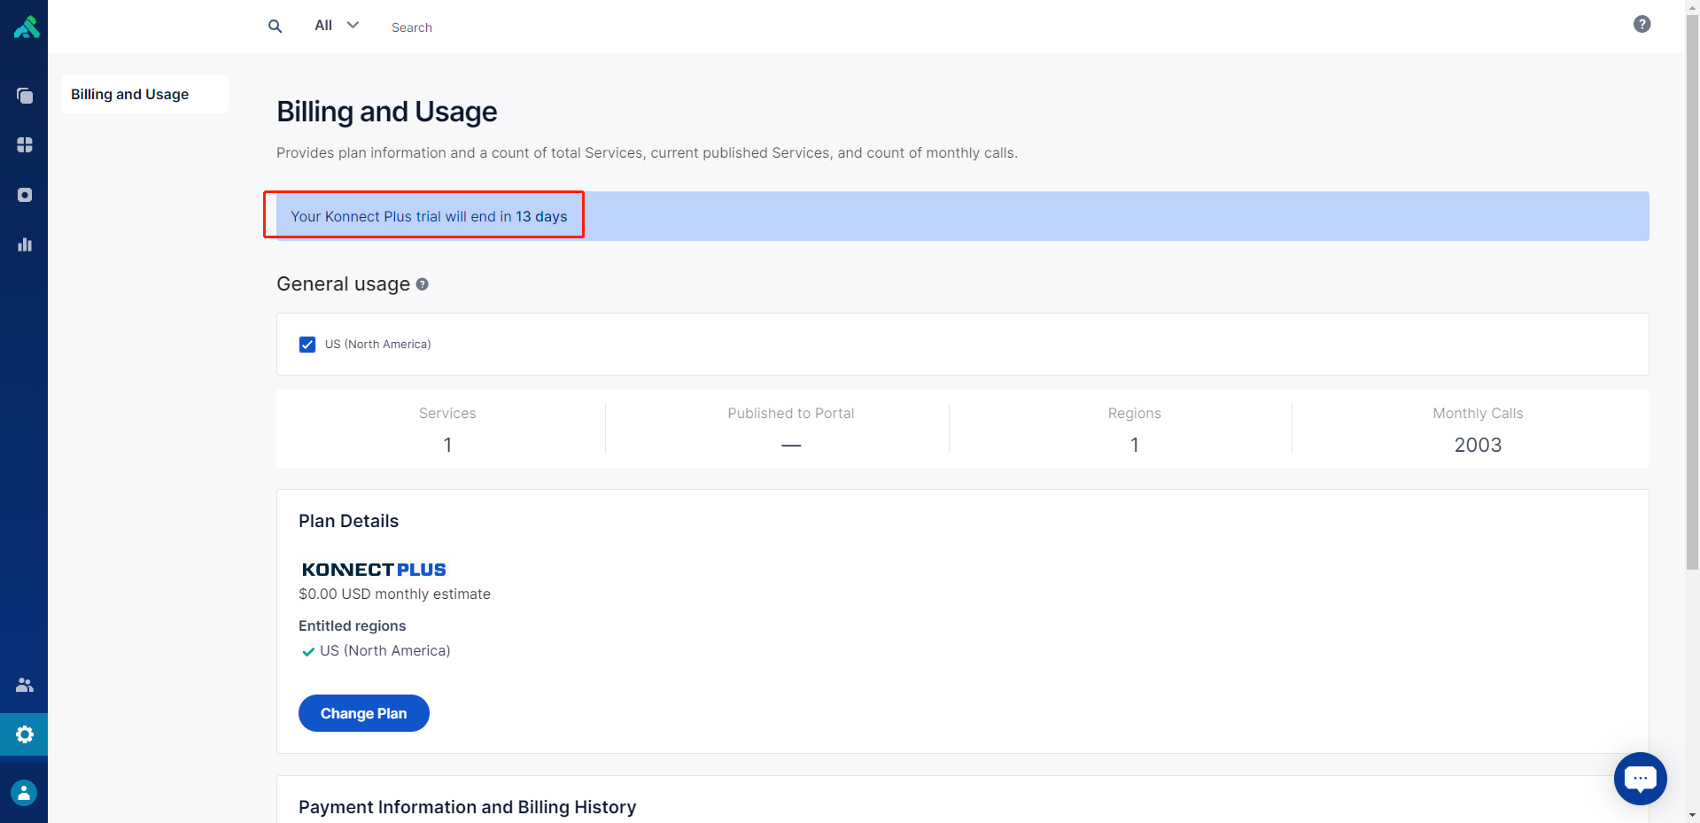Image resolution: width=1700 pixels, height=823 pixels.
Task: Click the Change Plan button
Action: (364, 713)
